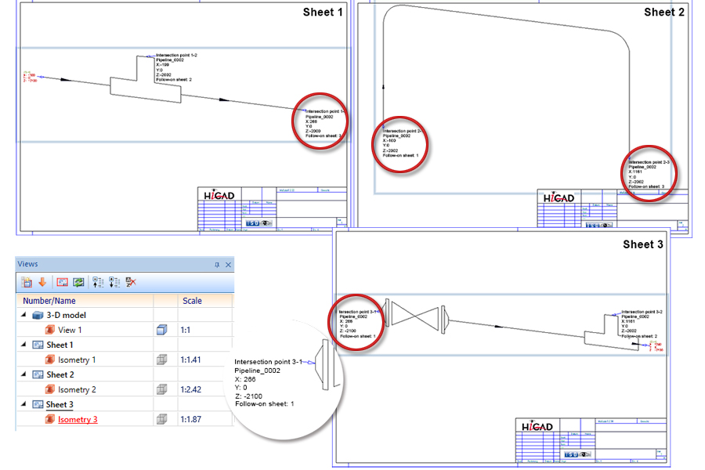Click the new view icon in Views toolbar
705x470 pixels.
(27, 283)
